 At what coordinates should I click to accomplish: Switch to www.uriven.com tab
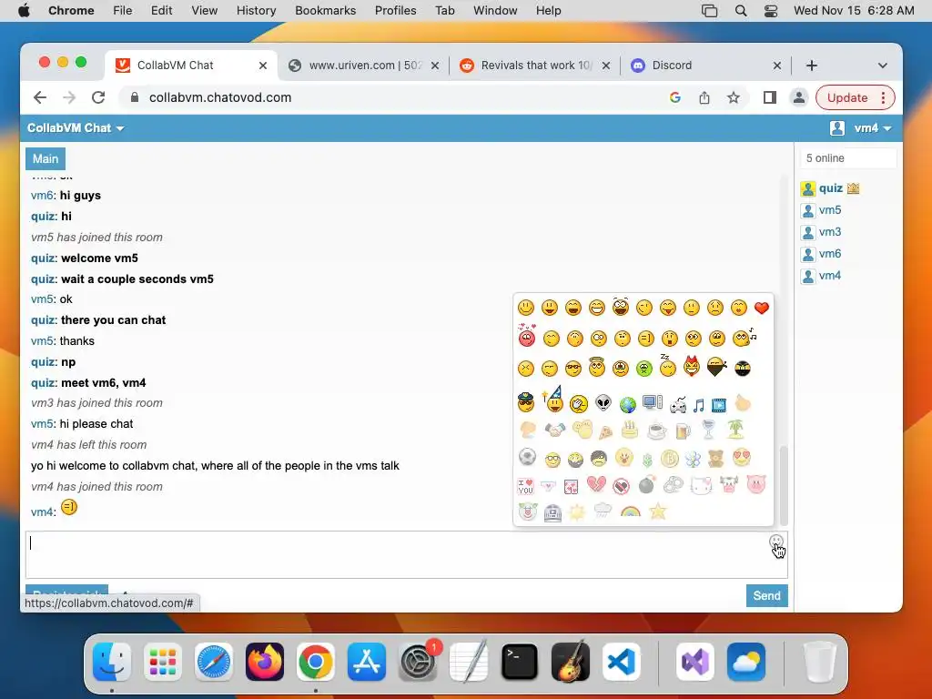pyautogui.click(x=364, y=66)
